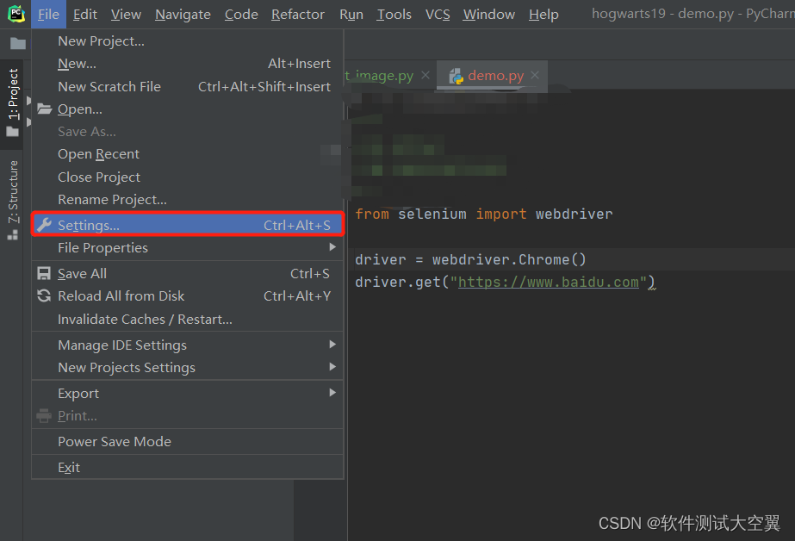Open the Navigate menu
Viewport: 795px width, 541px height.
tap(183, 14)
